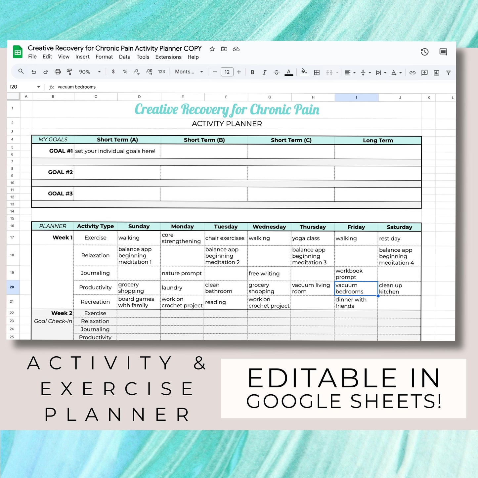The height and width of the screenshot is (478, 478).
Task: Click the Insert chart icon
Action: click(436, 72)
